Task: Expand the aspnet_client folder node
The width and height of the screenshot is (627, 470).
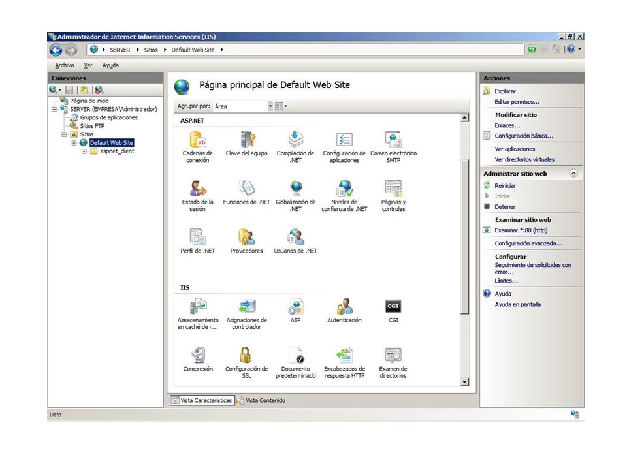Action: click(x=84, y=151)
